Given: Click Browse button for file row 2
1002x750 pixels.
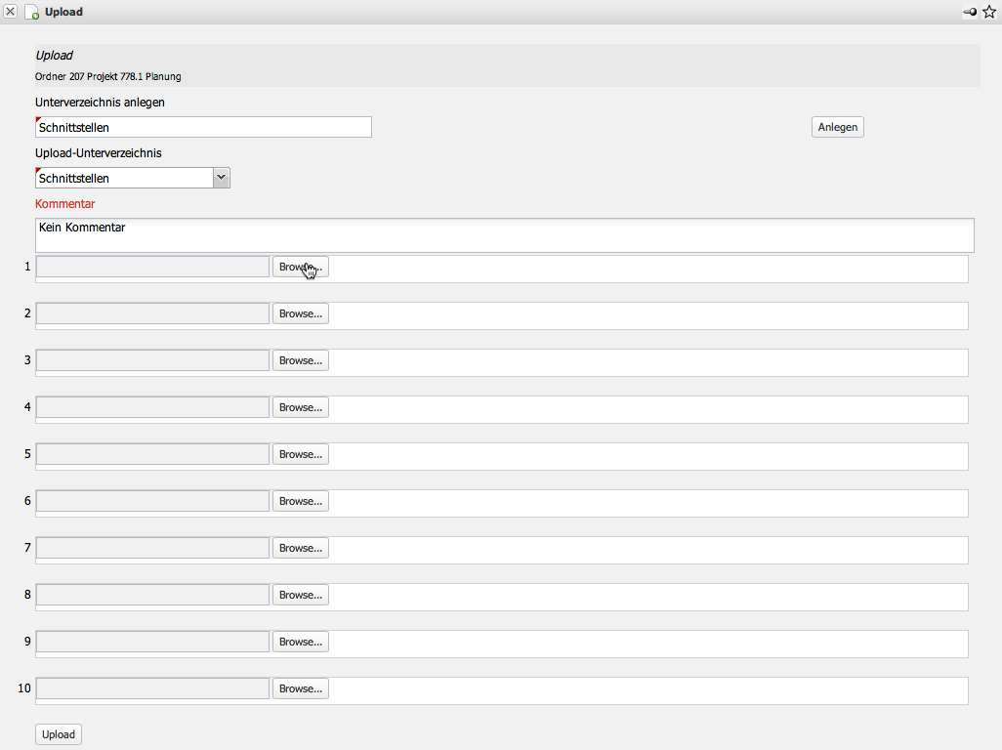Looking at the screenshot, I should point(300,313).
